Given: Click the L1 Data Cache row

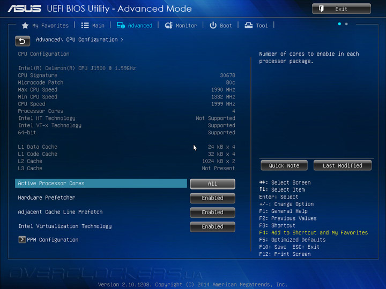Looking at the screenshot, I should [x=127, y=147].
